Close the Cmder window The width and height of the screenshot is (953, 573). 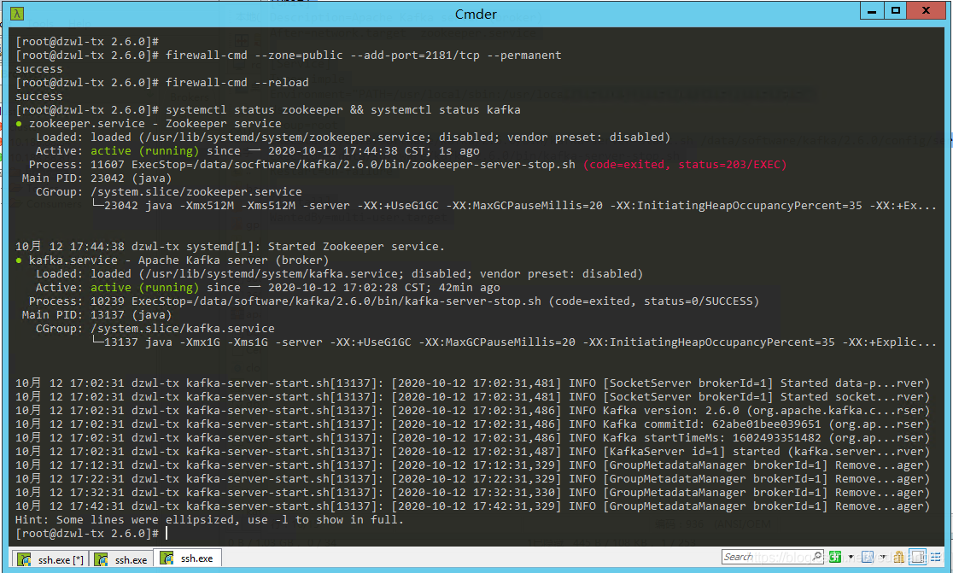pos(927,10)
